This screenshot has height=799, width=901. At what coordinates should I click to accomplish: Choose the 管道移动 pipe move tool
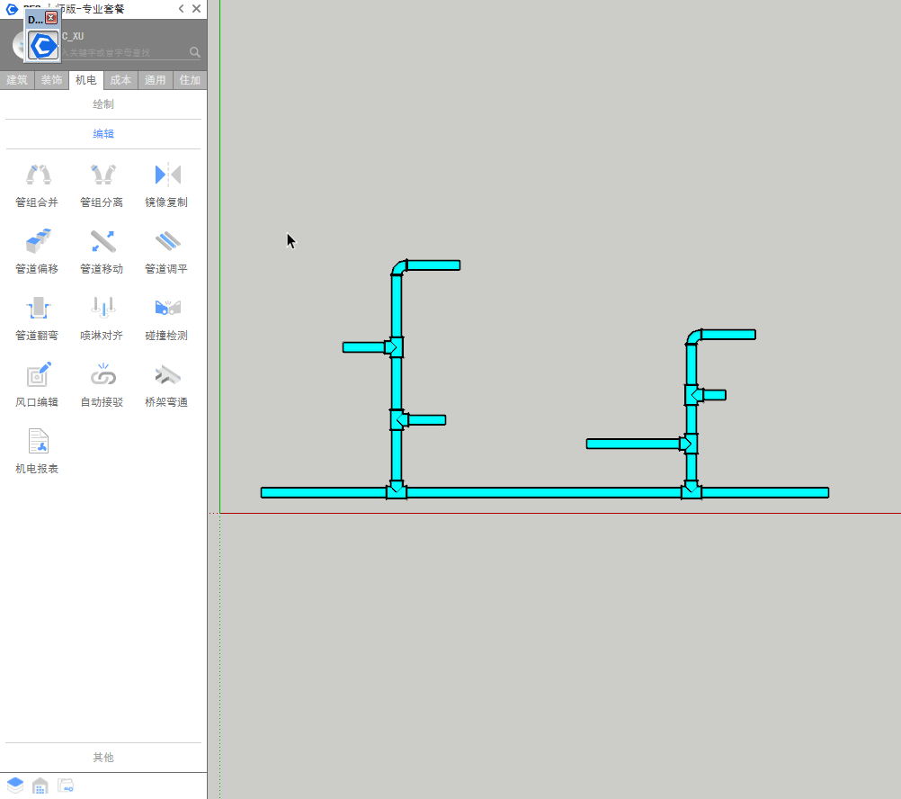102,250
